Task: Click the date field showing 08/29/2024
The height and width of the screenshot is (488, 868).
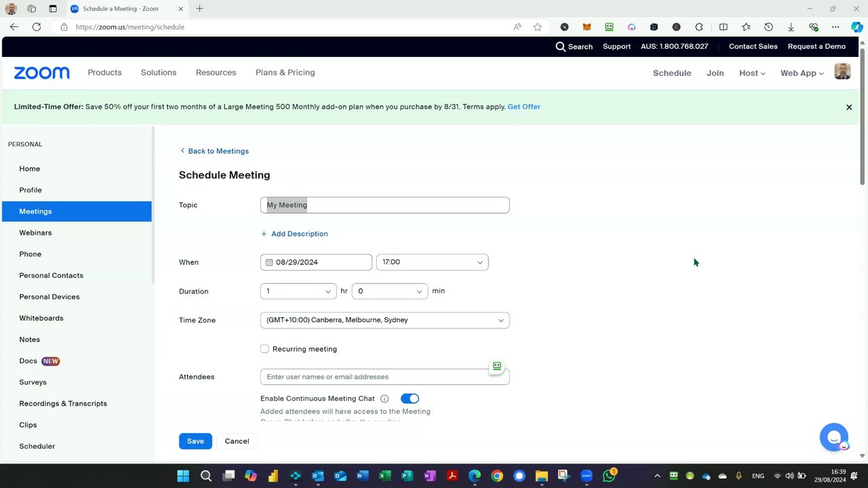Action: tap(316, 262)
